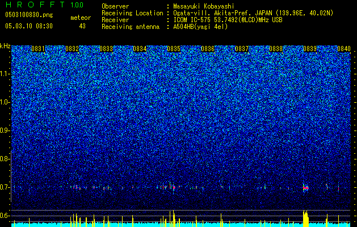Click the 0839 time marker
The height and width of the screenshot is (227, 357).
click(310, 49)
